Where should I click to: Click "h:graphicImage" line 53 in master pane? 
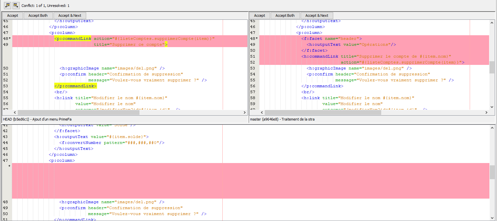pos(359,68)
